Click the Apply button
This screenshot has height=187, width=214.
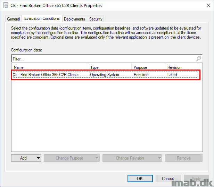(x=196, y=178)
